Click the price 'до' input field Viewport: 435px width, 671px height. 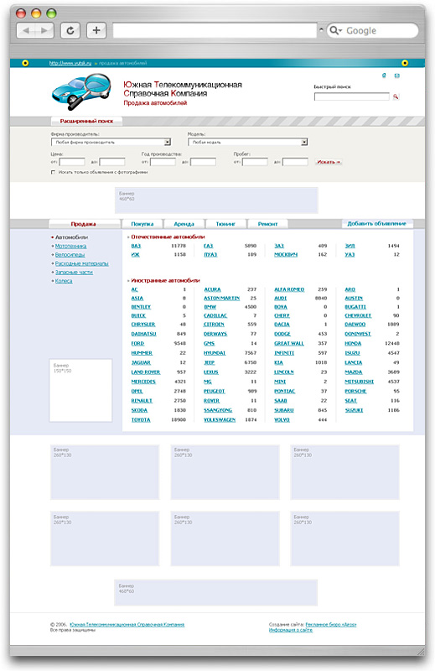coord(112,162)
